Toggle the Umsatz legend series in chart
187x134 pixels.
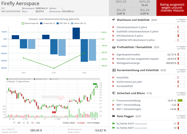click(x=46, y=23)
